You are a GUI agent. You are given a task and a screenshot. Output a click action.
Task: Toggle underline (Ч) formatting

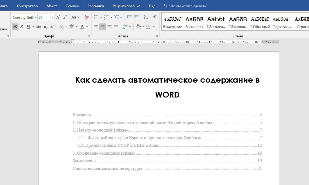click(x=29, y=27)
